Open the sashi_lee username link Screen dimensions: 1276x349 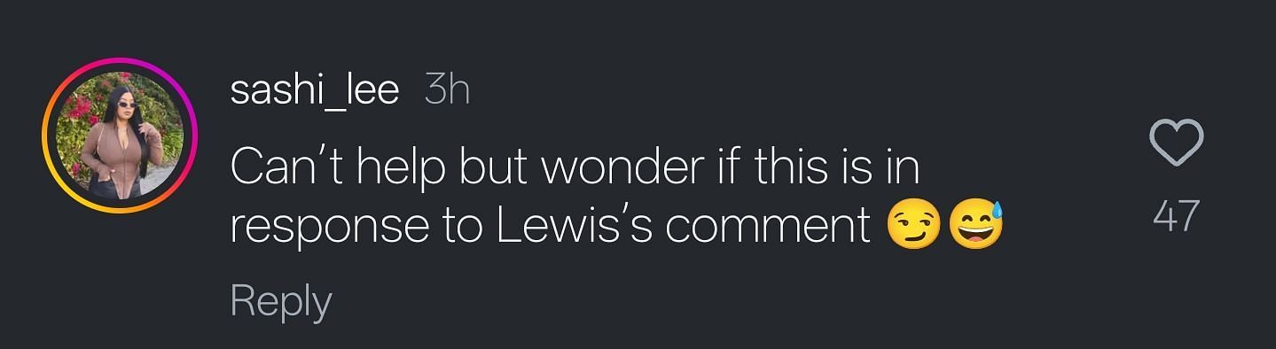pyautogui.click(x=314, y=91)
